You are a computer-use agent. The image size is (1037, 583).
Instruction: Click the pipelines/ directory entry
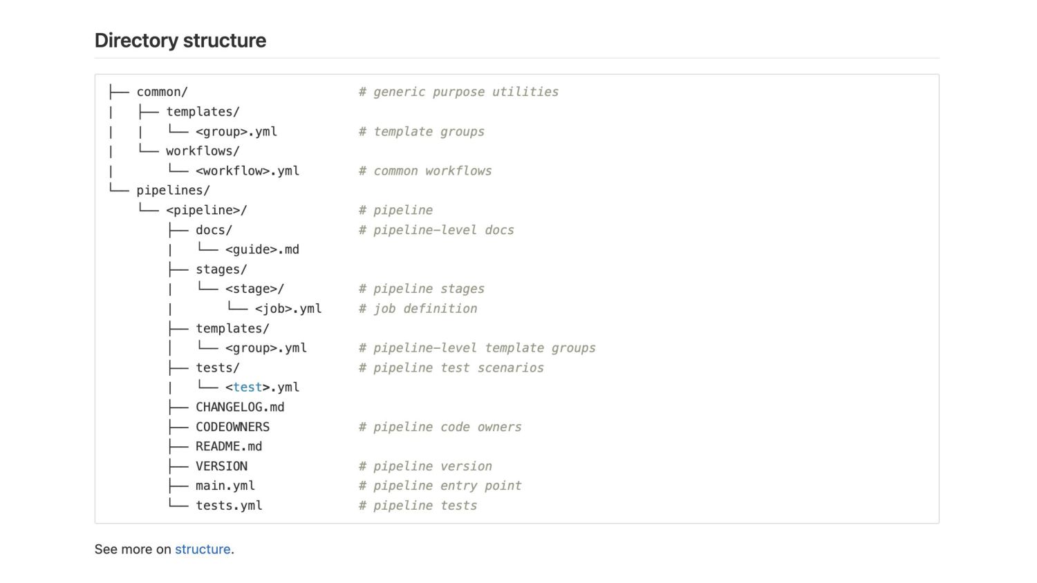[x=173, y=191]
